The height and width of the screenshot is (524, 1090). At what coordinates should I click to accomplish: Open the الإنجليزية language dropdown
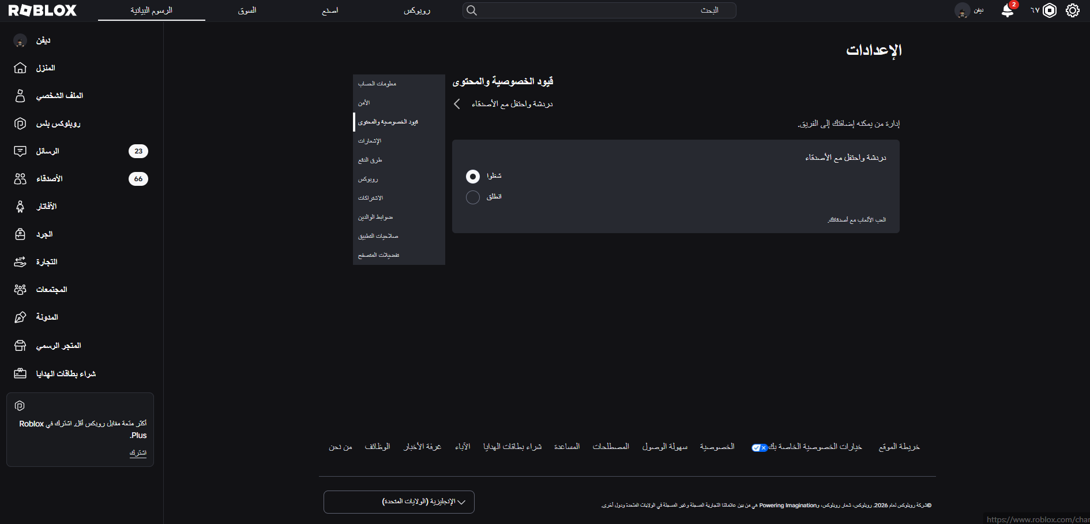(x=399, y=502)
